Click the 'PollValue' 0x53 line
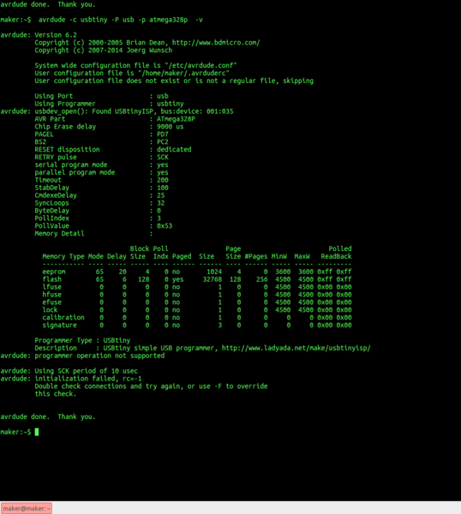 click(104, 226)
